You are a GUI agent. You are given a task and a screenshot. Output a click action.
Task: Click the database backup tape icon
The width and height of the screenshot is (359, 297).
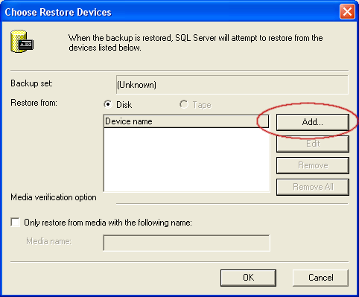pyautogui.click(x=22, y=42)
